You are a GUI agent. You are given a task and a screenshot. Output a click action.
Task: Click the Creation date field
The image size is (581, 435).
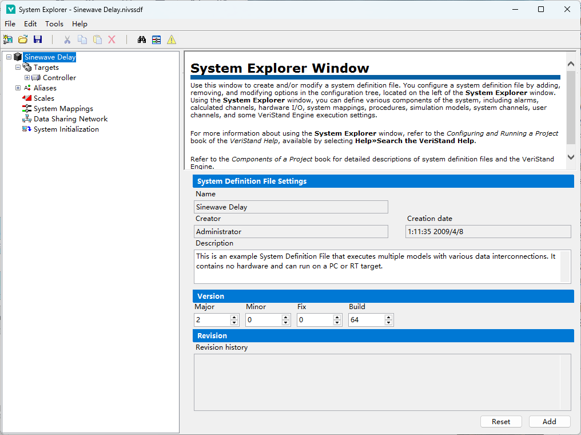(x=488, y=231)
